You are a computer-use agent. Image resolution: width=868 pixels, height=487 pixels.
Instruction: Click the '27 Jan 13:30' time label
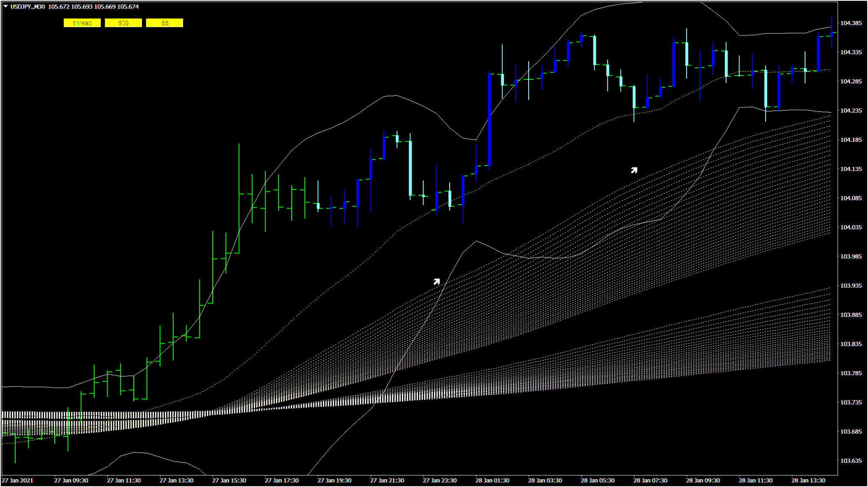pyautogui.click(x=176, y=480)
